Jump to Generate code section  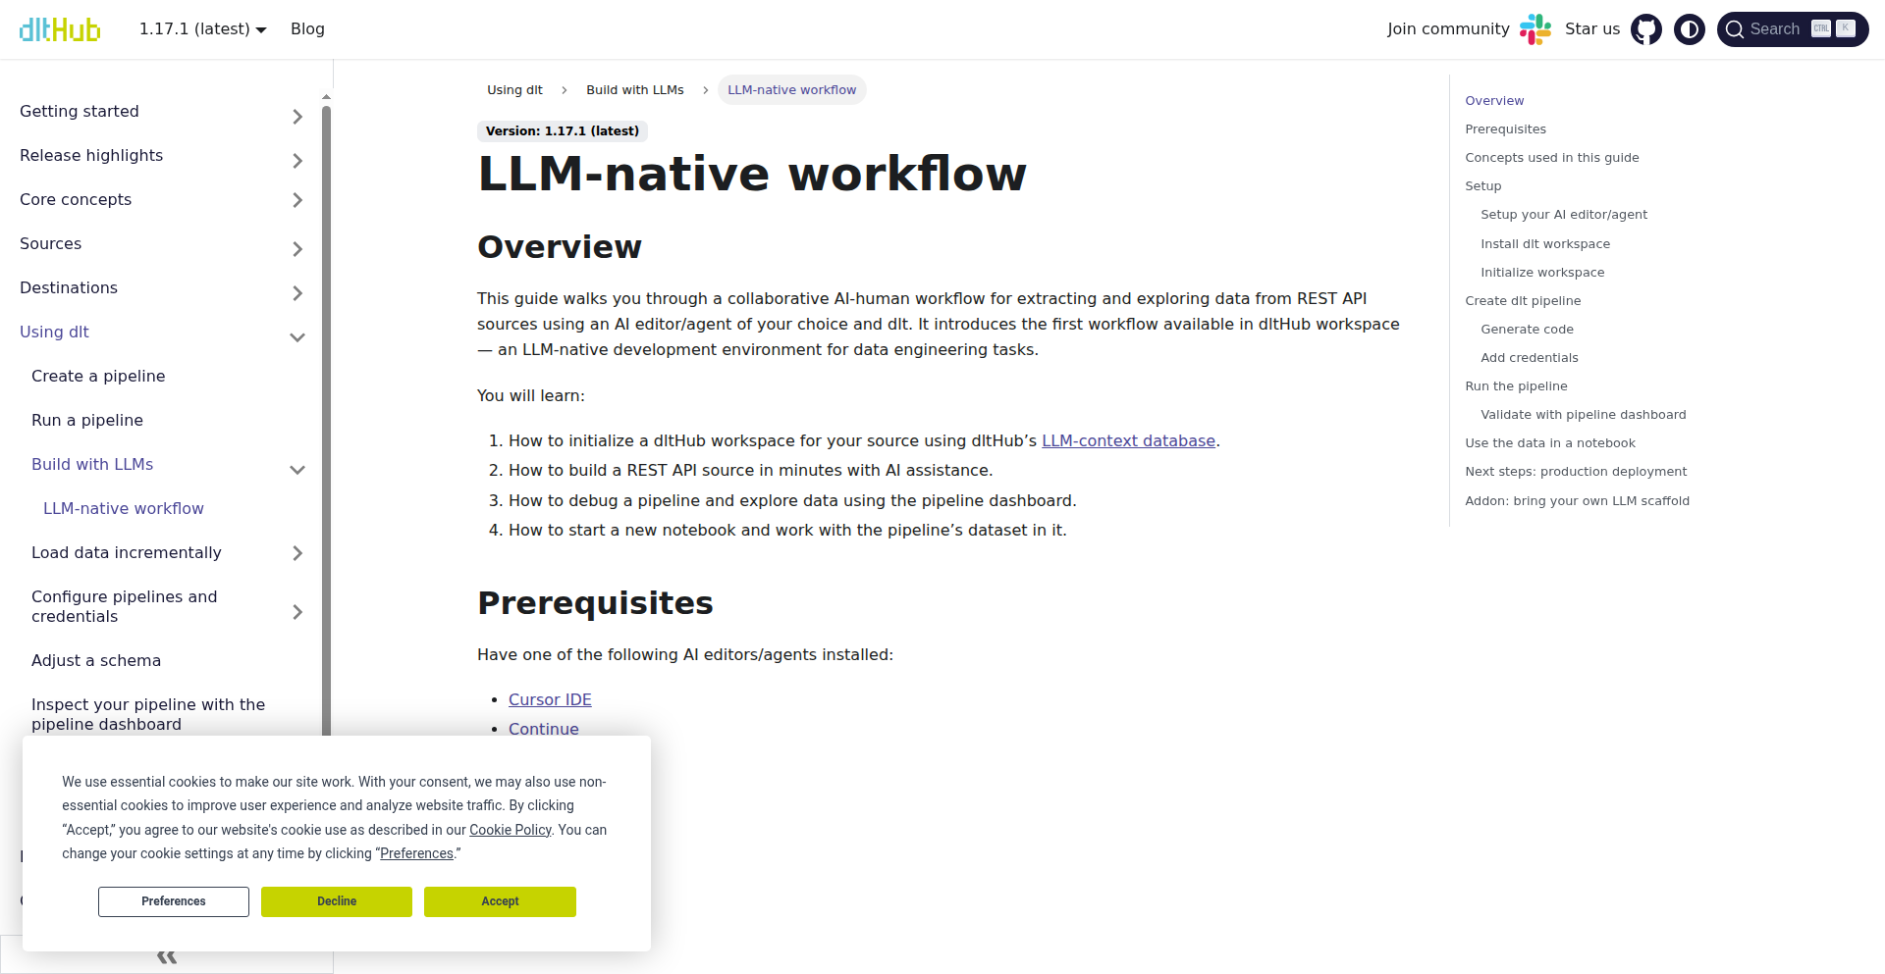pos(1527,330)
